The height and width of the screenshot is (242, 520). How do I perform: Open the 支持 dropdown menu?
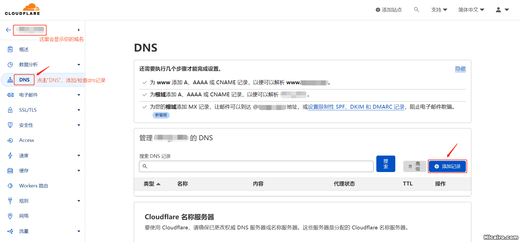tap(439, 10)
